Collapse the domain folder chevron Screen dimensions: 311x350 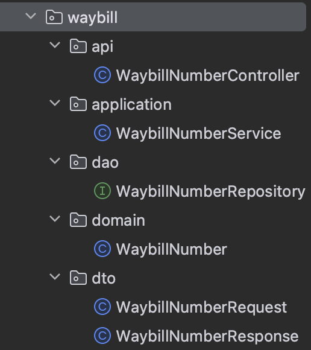[x=55, y=219]
